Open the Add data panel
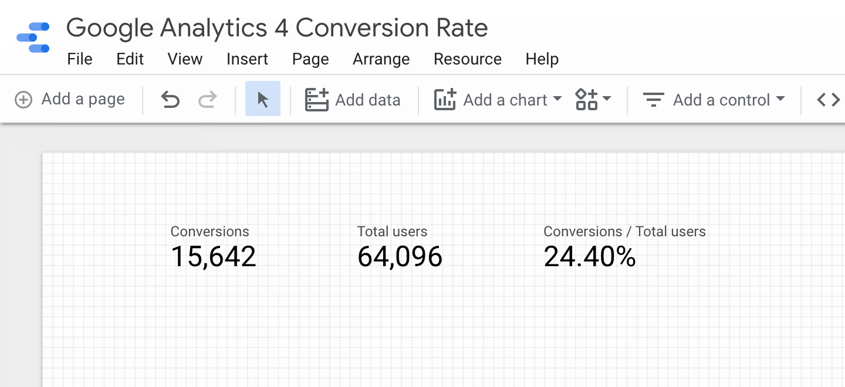This screenshot has height=387, width=845. [352, 100]
